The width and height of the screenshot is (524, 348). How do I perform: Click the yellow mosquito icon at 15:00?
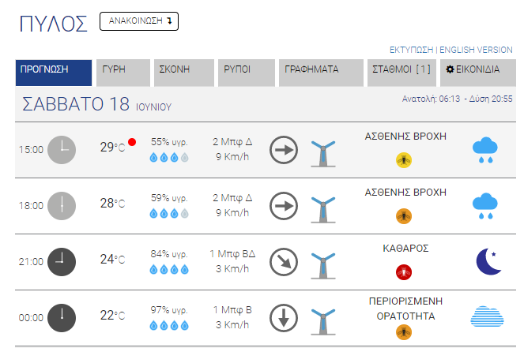pyautogui.click(x=404, y=160)
